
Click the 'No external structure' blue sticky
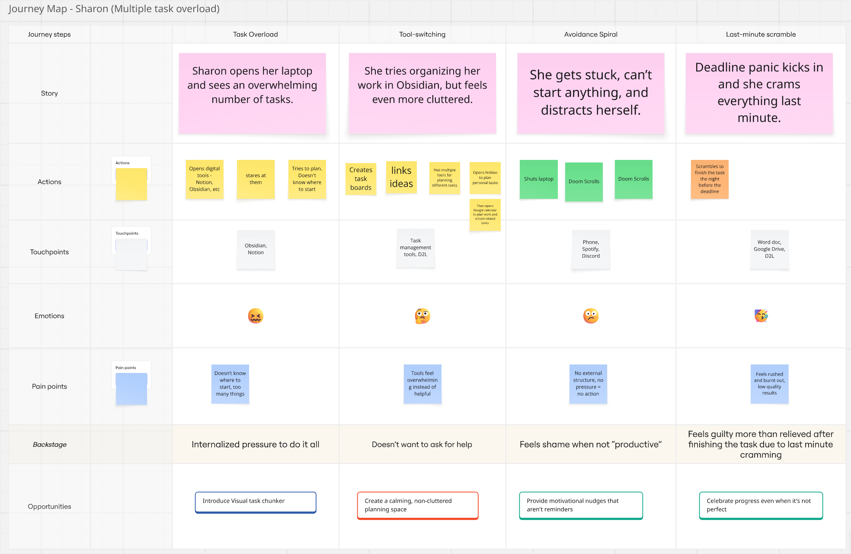(x=588, y=384)
